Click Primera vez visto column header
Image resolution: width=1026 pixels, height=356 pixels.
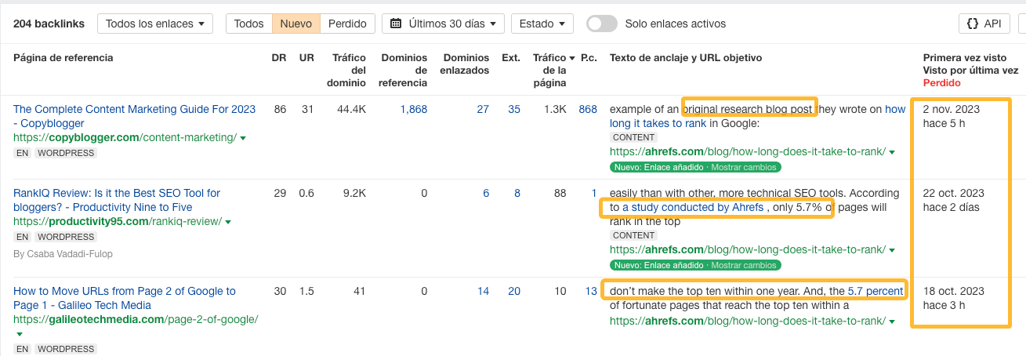tap(965, 57)
